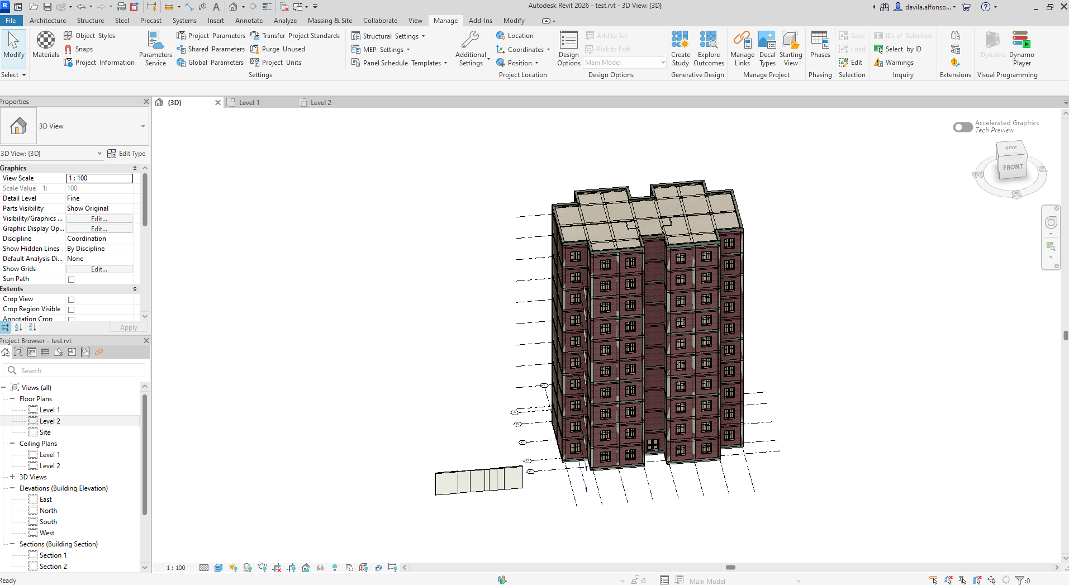This screenshot has width=1069, height=585.
Task: Open the Manage Links dialog
Action: coord(742,47)
